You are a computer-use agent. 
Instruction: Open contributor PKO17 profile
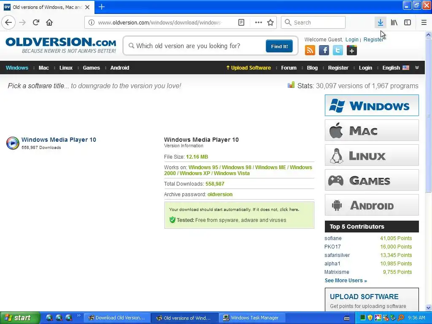(x=332, y=246)
